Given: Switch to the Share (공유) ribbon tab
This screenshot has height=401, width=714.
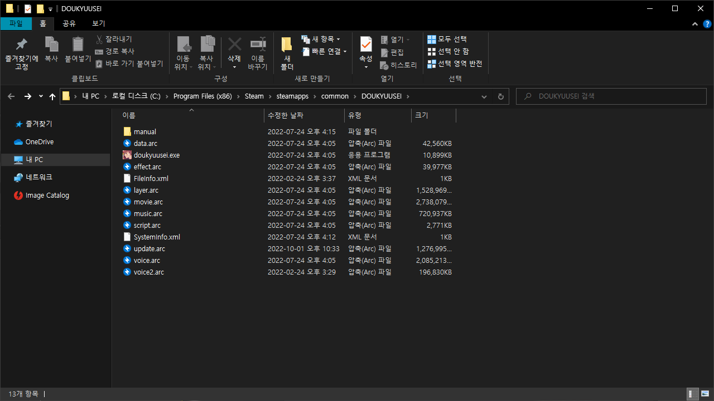Looking at the screenshot, I should (x=69, y=23).
